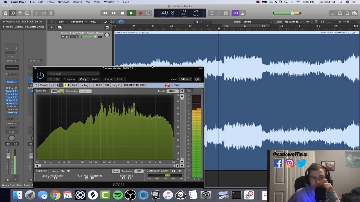Open the Mix menu in menu bar

(88, 2)
